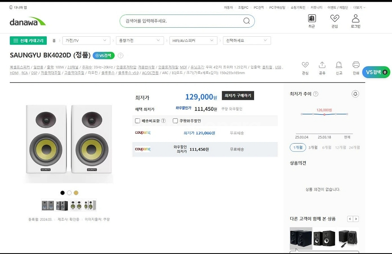392x254 pixels.
Task: Select the third white speaker thumbnail
Action: 76,205
